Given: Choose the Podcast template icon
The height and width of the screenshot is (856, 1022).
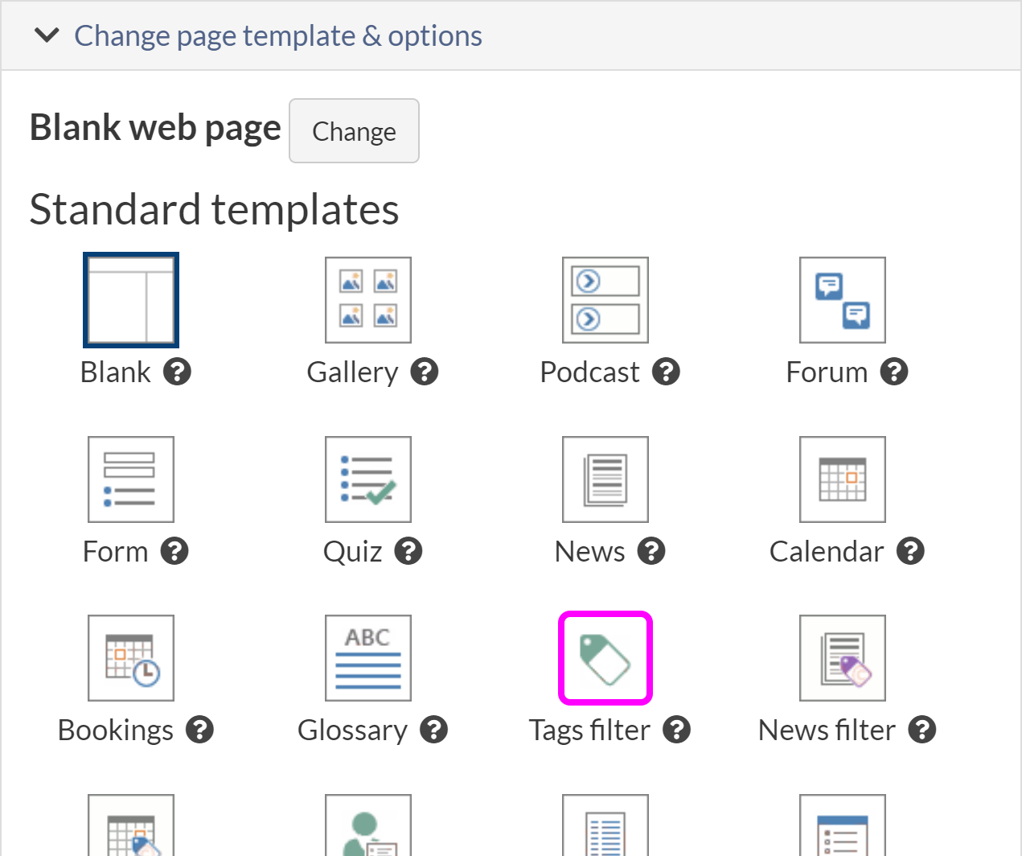Looking at the screenshot, I should point(605,299).
